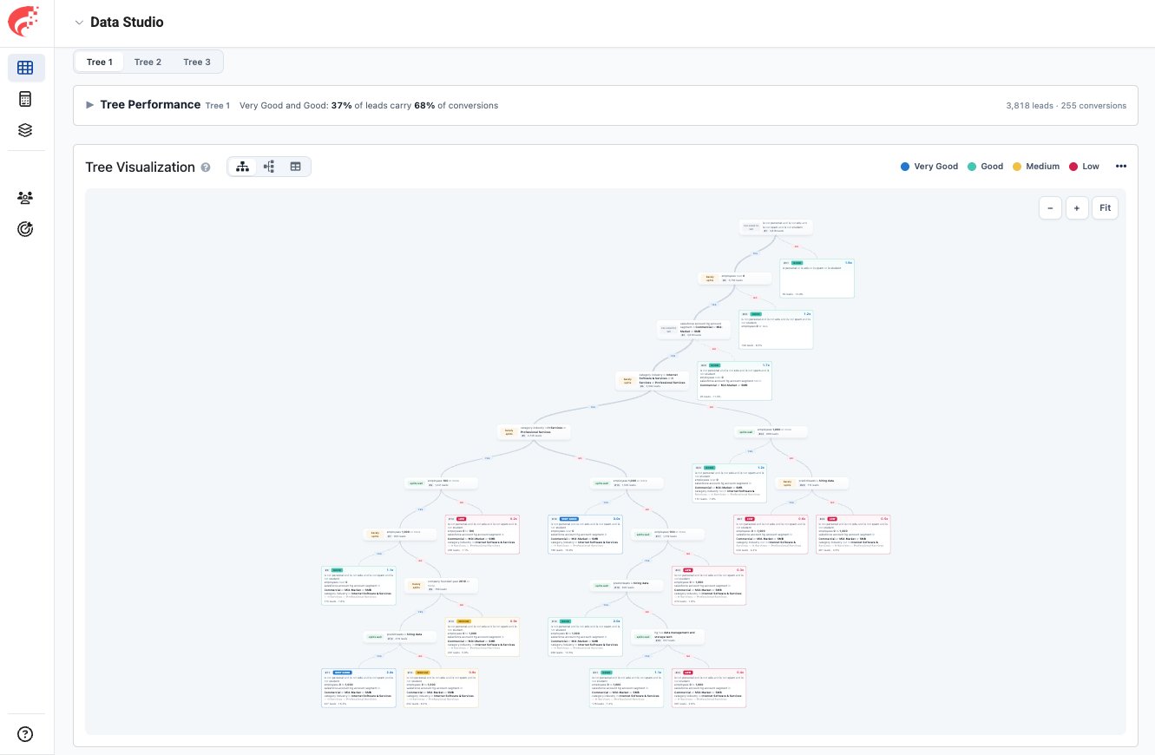Screen dimensions: 1155x755
Task: Click the help icon beside Tree Visualization
Action: coord(206,167)
